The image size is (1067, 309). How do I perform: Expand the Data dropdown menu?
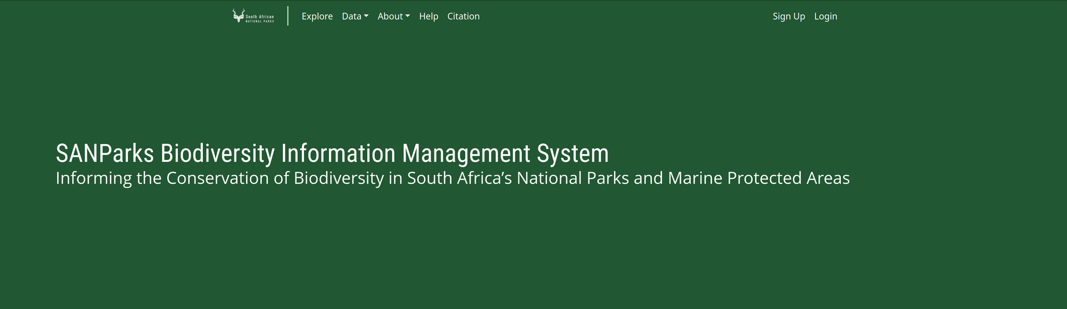pyautogui.click(x=355, y=16)
